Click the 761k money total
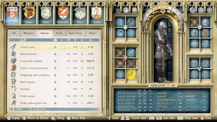Image resolution: width=217 pixels, height=122 pixels. pos(18,109)
